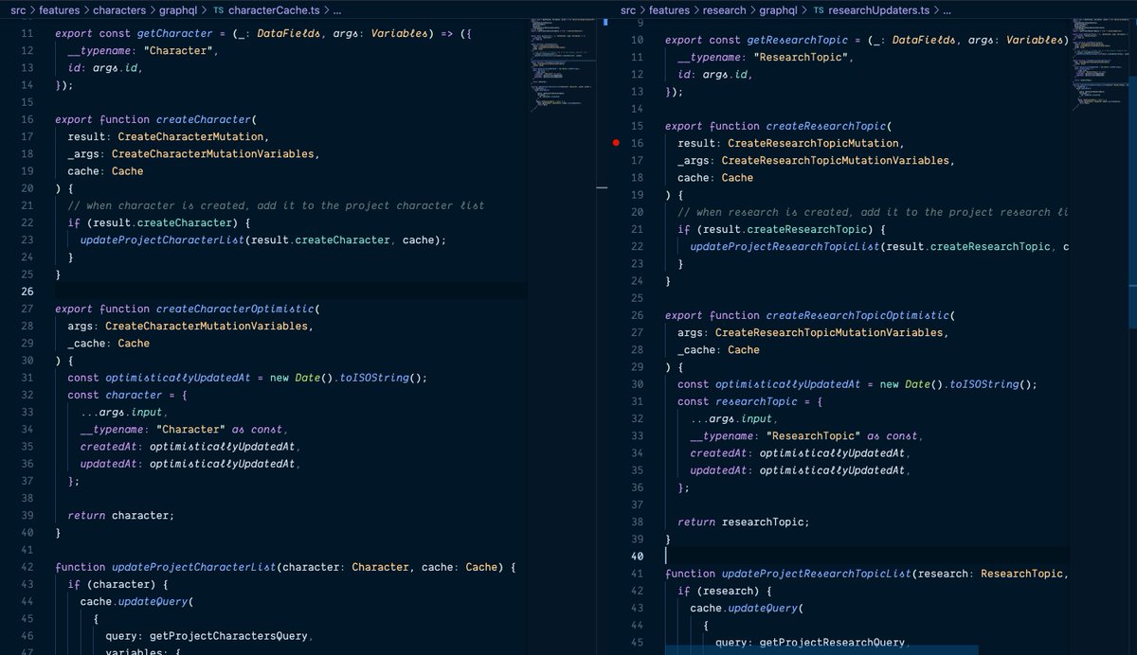Click createResearchTopicOptimistic function name
Viewport: 1137px width, 655px height.
[x=857, y=315]
